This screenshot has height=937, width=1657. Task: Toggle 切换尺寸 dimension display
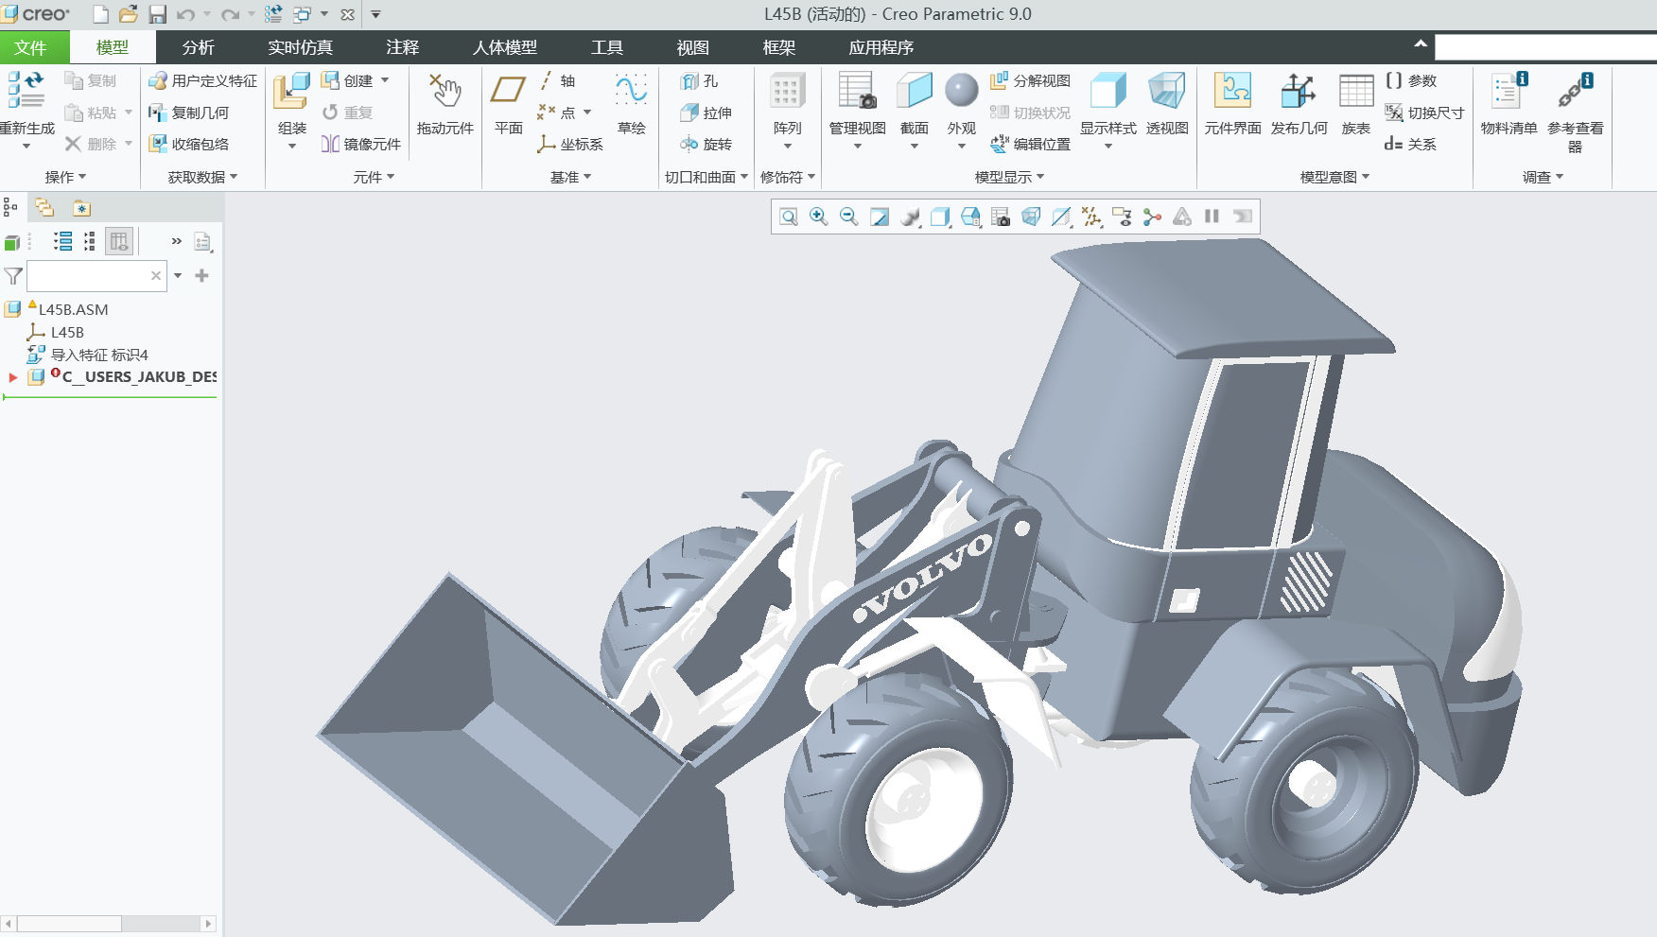click(x=1424, y=113)
